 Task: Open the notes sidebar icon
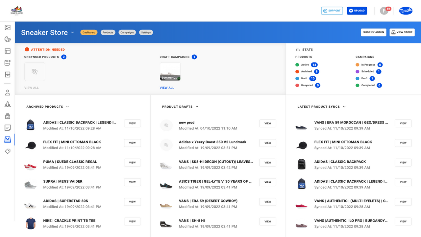8,128
